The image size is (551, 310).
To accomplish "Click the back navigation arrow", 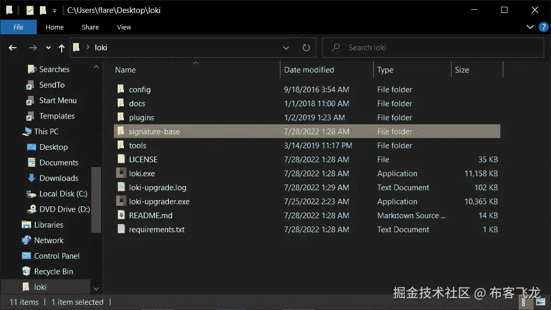I will pyautogui.click(x=12, y=47).
